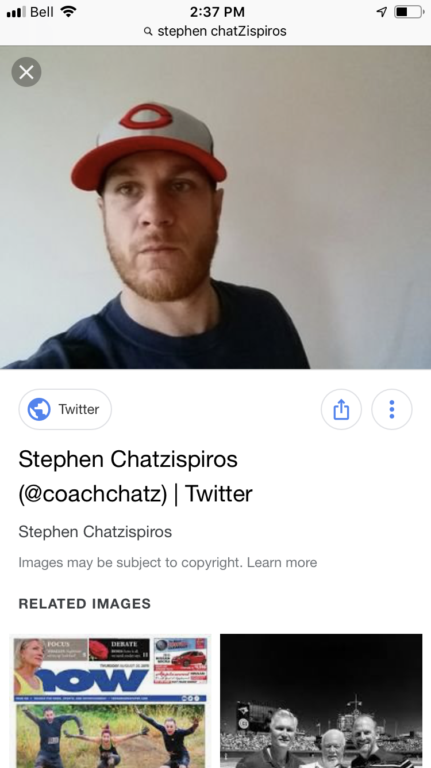
Task: Tap the "stephen chatZispiros" search query field
Action: point(222,31)
